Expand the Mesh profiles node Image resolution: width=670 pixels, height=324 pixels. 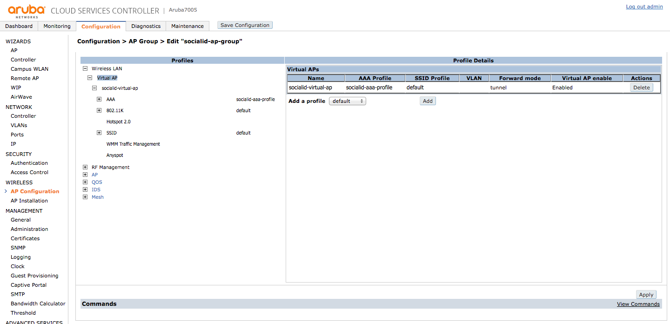pyautogui.click(x=85, y=197)
